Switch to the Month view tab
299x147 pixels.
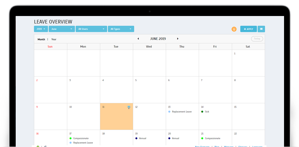coord(41,39)
